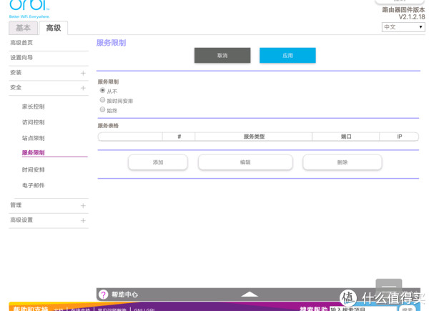Click the Orbi logo
Image resolution: width=429 pixels, height=311 pixels.
(29, 6)
